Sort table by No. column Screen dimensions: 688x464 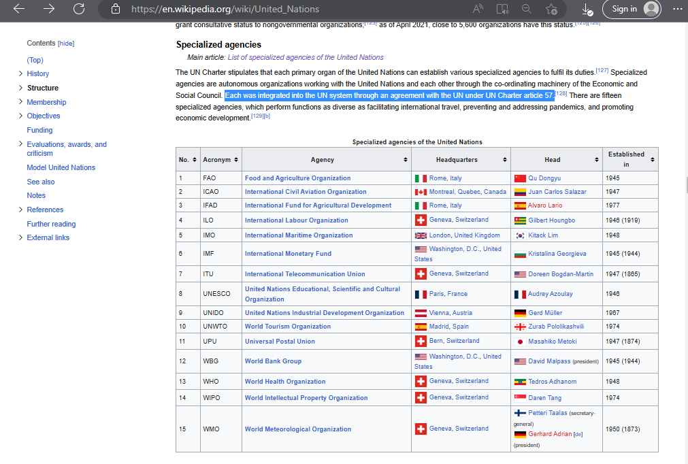coord(195,160)
